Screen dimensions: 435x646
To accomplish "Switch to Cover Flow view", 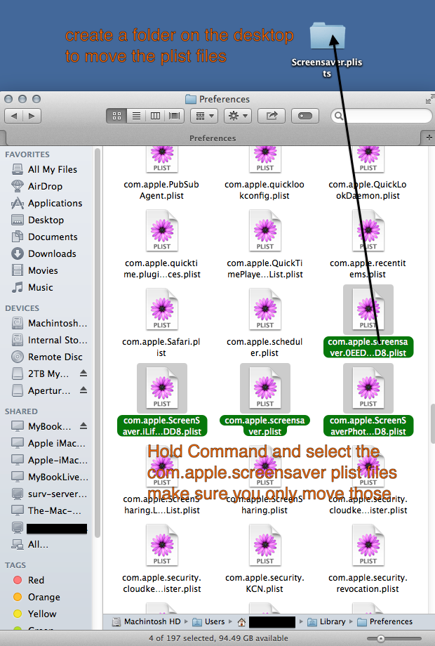I will coord(175,116).
